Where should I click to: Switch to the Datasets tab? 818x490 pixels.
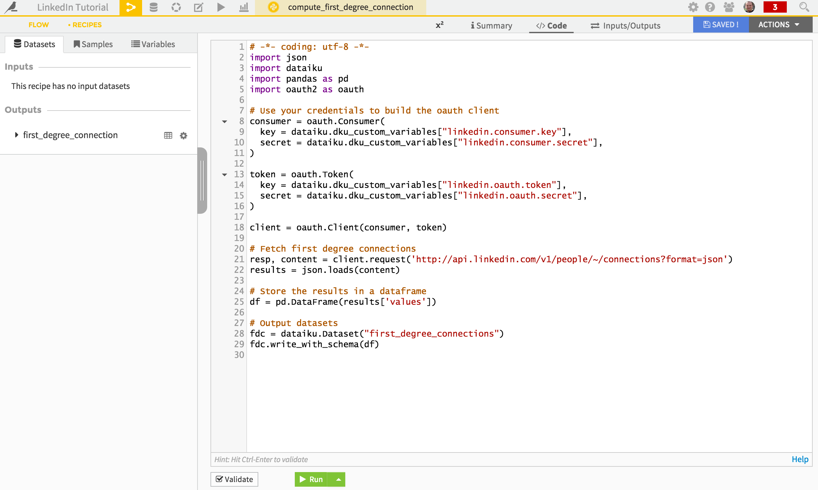tap(35, 44)
